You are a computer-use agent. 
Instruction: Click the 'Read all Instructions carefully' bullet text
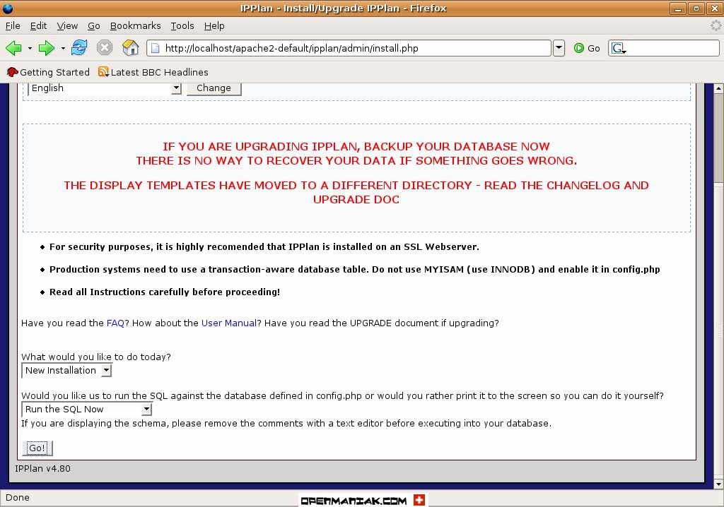click(x=165, y=292)
